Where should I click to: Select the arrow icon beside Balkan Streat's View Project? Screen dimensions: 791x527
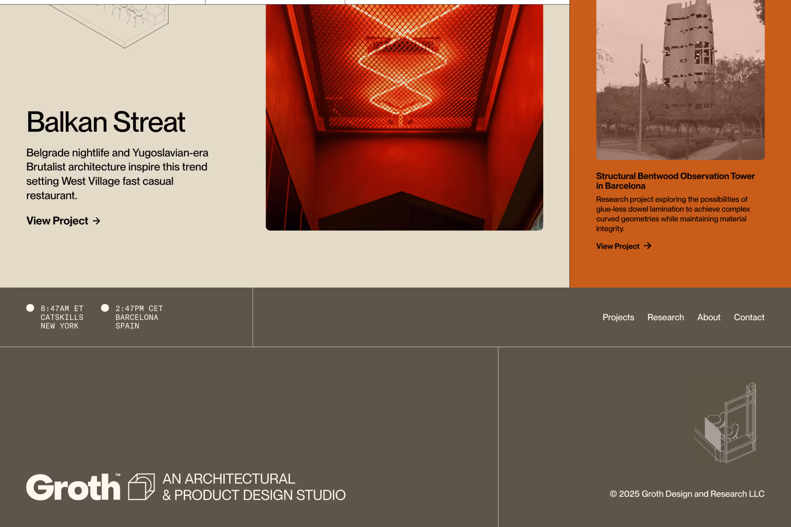[x=96, y=221]
